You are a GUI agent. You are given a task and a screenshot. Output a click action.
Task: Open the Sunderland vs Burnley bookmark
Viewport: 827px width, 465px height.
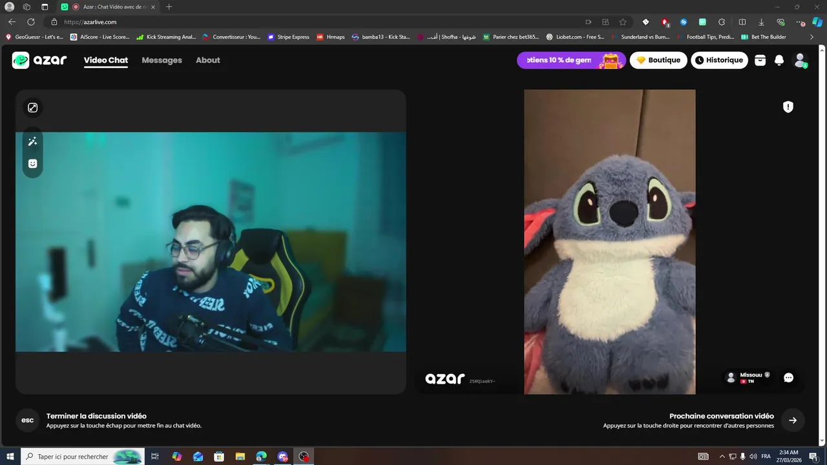640,37
